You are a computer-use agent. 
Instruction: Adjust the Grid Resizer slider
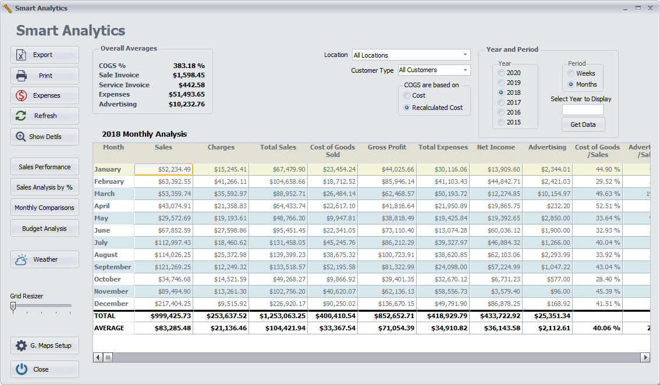[13, 306]
